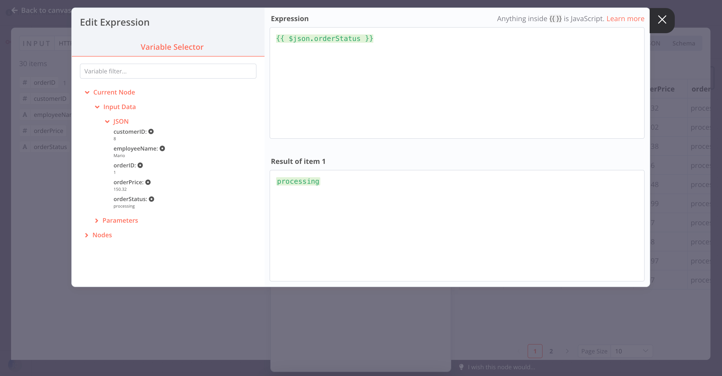The height and width of the screenshot is (376, 722).
Task: Close the Edit Expression dialog
Action: (662, 20)
